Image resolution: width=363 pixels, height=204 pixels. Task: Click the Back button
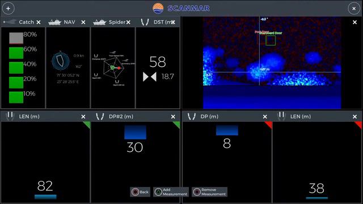tap(140, 192)
